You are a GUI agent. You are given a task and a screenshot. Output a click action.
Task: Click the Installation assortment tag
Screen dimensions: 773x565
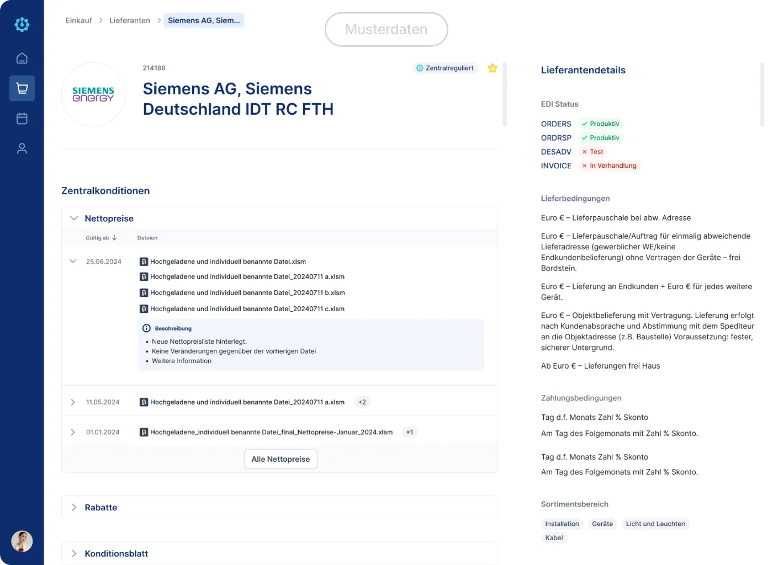[x=562, y=524]
